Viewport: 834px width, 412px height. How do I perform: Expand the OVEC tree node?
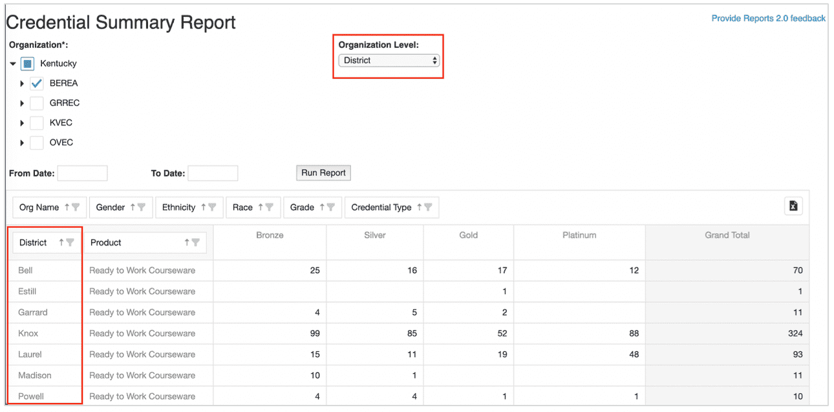coord(22,143)
